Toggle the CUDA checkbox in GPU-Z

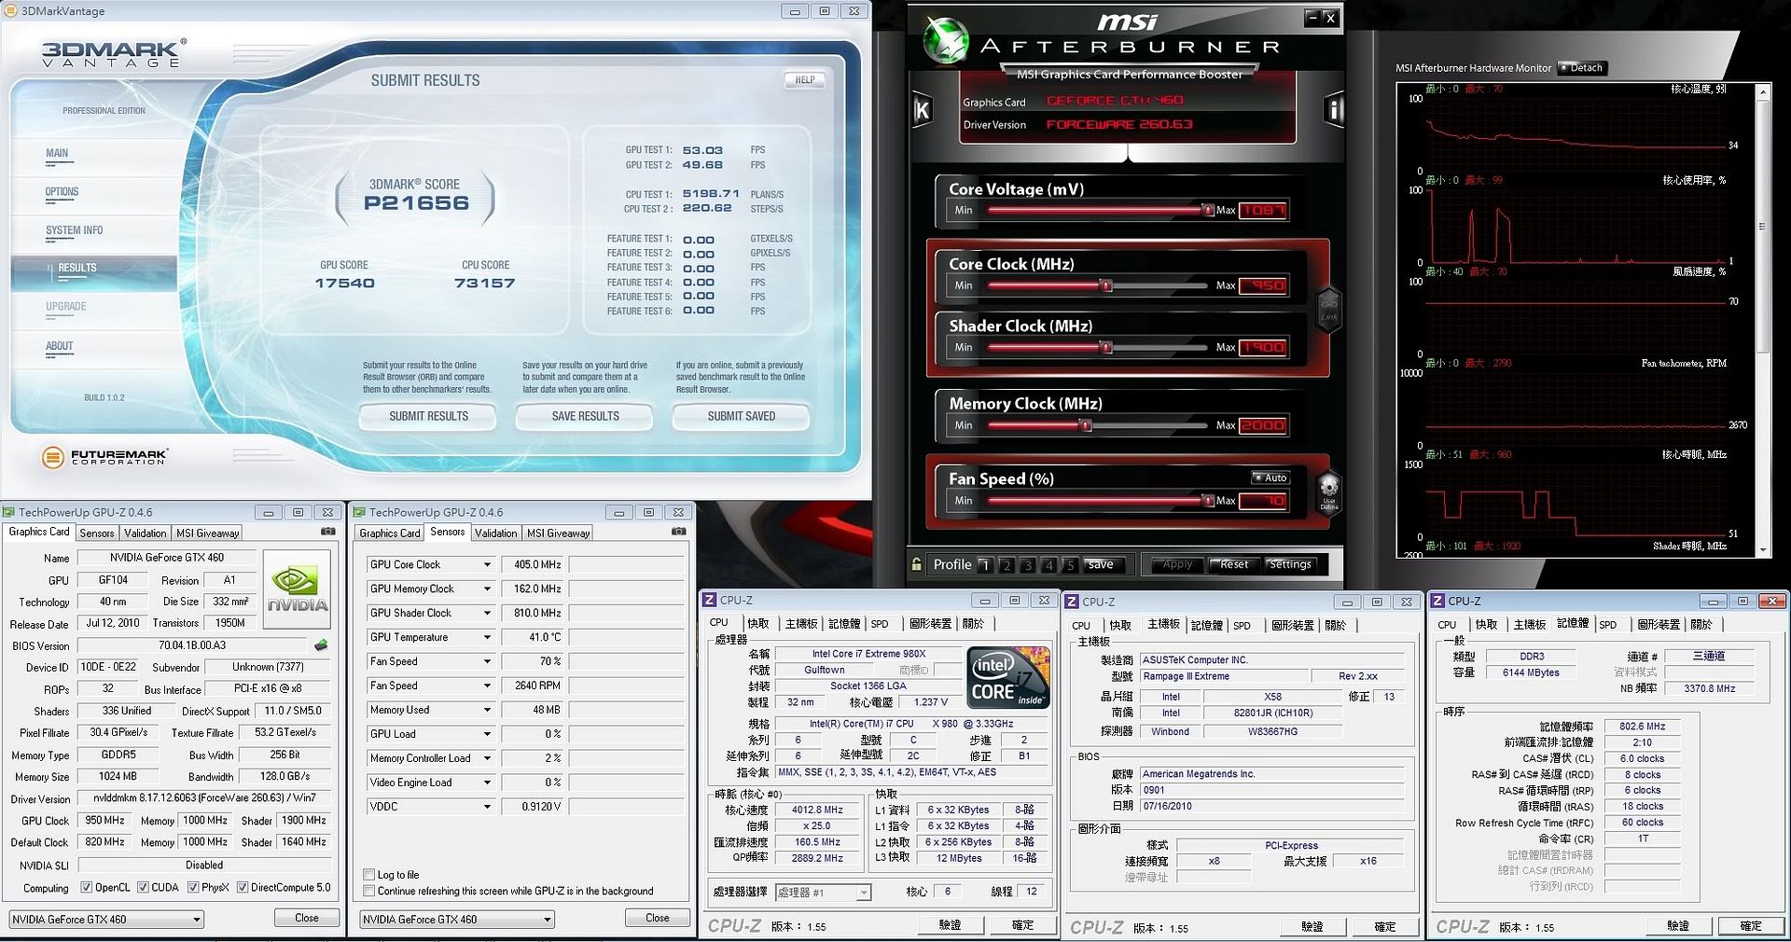click(x=143, y=888)
